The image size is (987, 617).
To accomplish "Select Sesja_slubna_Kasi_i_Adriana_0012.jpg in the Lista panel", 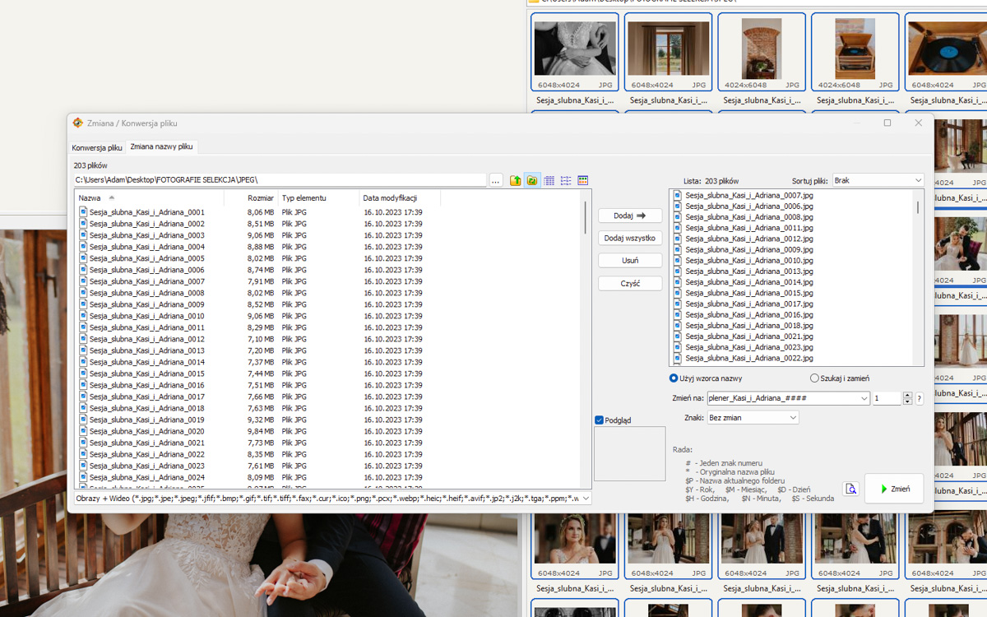I will click(x=748, y=239).
